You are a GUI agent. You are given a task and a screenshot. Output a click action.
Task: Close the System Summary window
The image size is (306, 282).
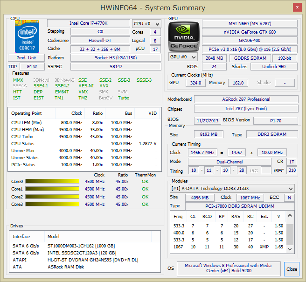point(297,7)
